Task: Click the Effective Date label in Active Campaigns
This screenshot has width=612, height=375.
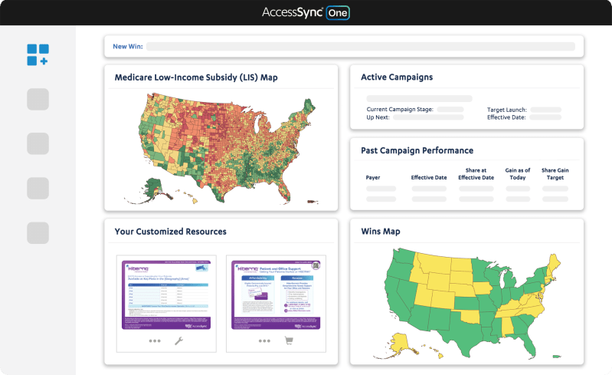Action: coord(506,117)
